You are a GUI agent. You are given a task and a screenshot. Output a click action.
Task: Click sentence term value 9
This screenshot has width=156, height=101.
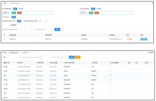click(110, 71)
